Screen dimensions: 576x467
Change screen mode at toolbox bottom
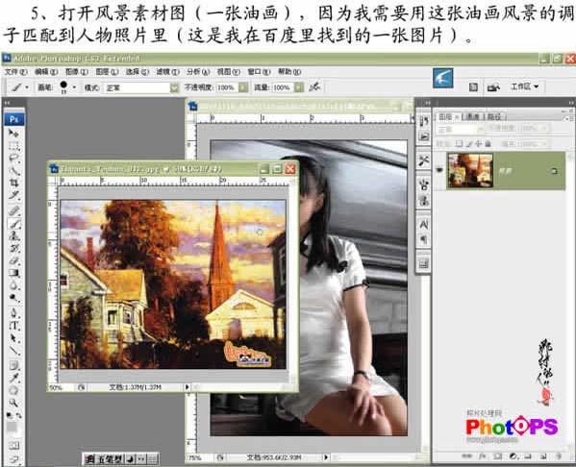[x=13, y=458]
